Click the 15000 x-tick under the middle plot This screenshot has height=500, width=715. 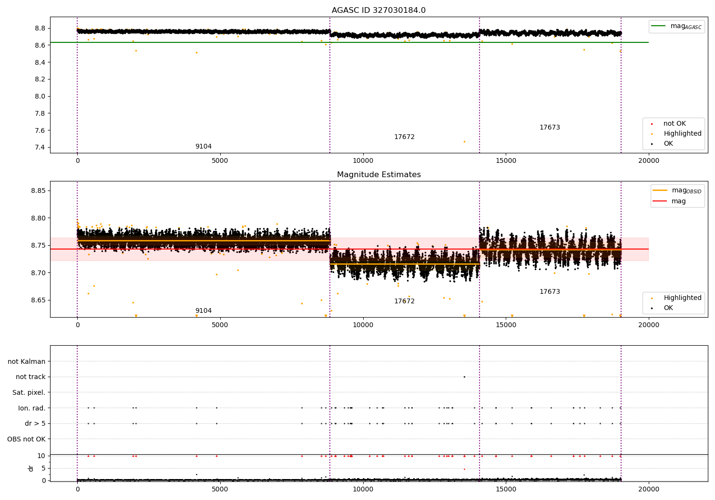(506, 325)
